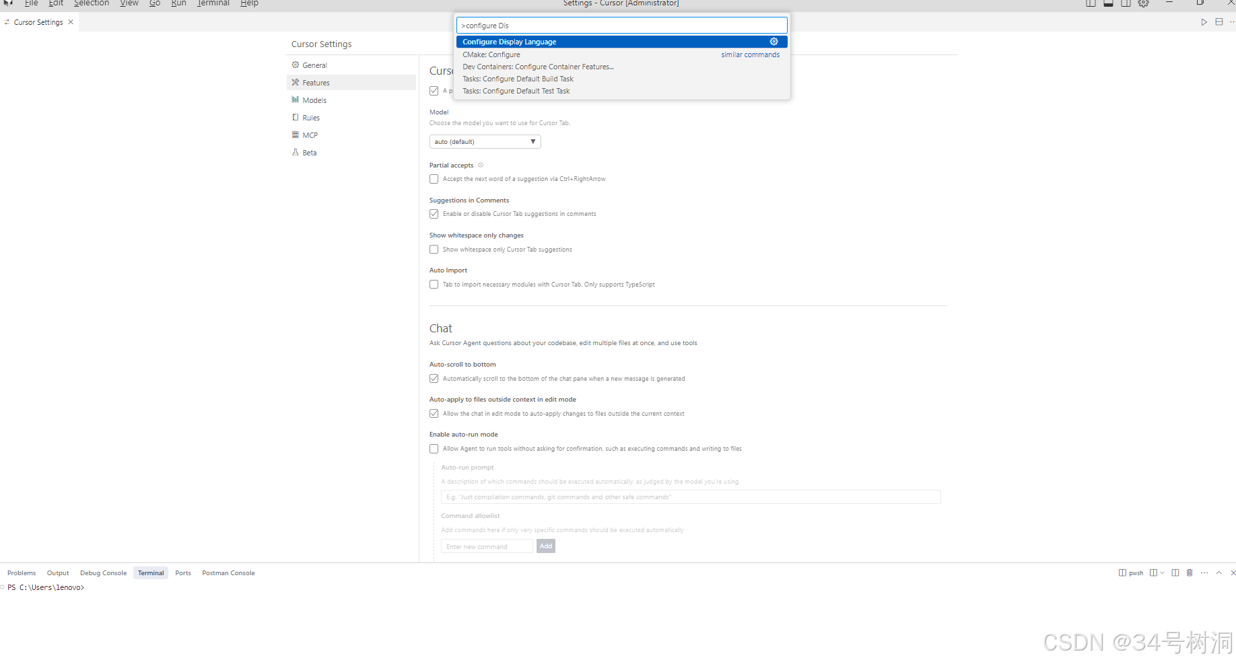Open the Model auto (default) dropdown
This screenshot has width=1236, height=664.
(485, 142)
